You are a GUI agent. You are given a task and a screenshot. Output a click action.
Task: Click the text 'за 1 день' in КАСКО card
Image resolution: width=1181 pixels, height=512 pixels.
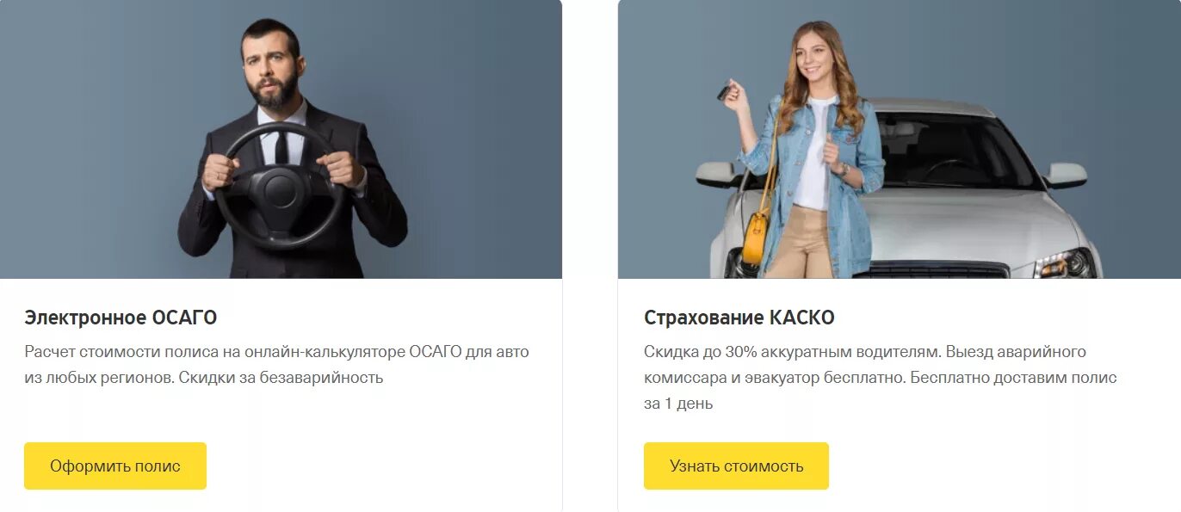pos(678,404)
